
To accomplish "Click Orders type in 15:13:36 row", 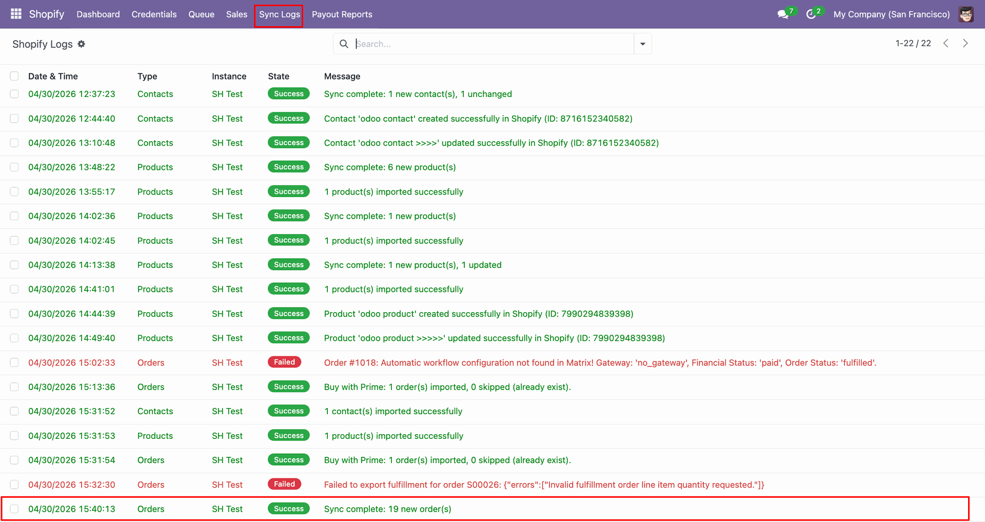I will 151,387.
